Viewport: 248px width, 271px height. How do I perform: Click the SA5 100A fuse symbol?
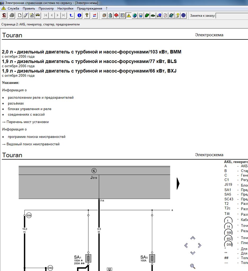pos(152,258)
